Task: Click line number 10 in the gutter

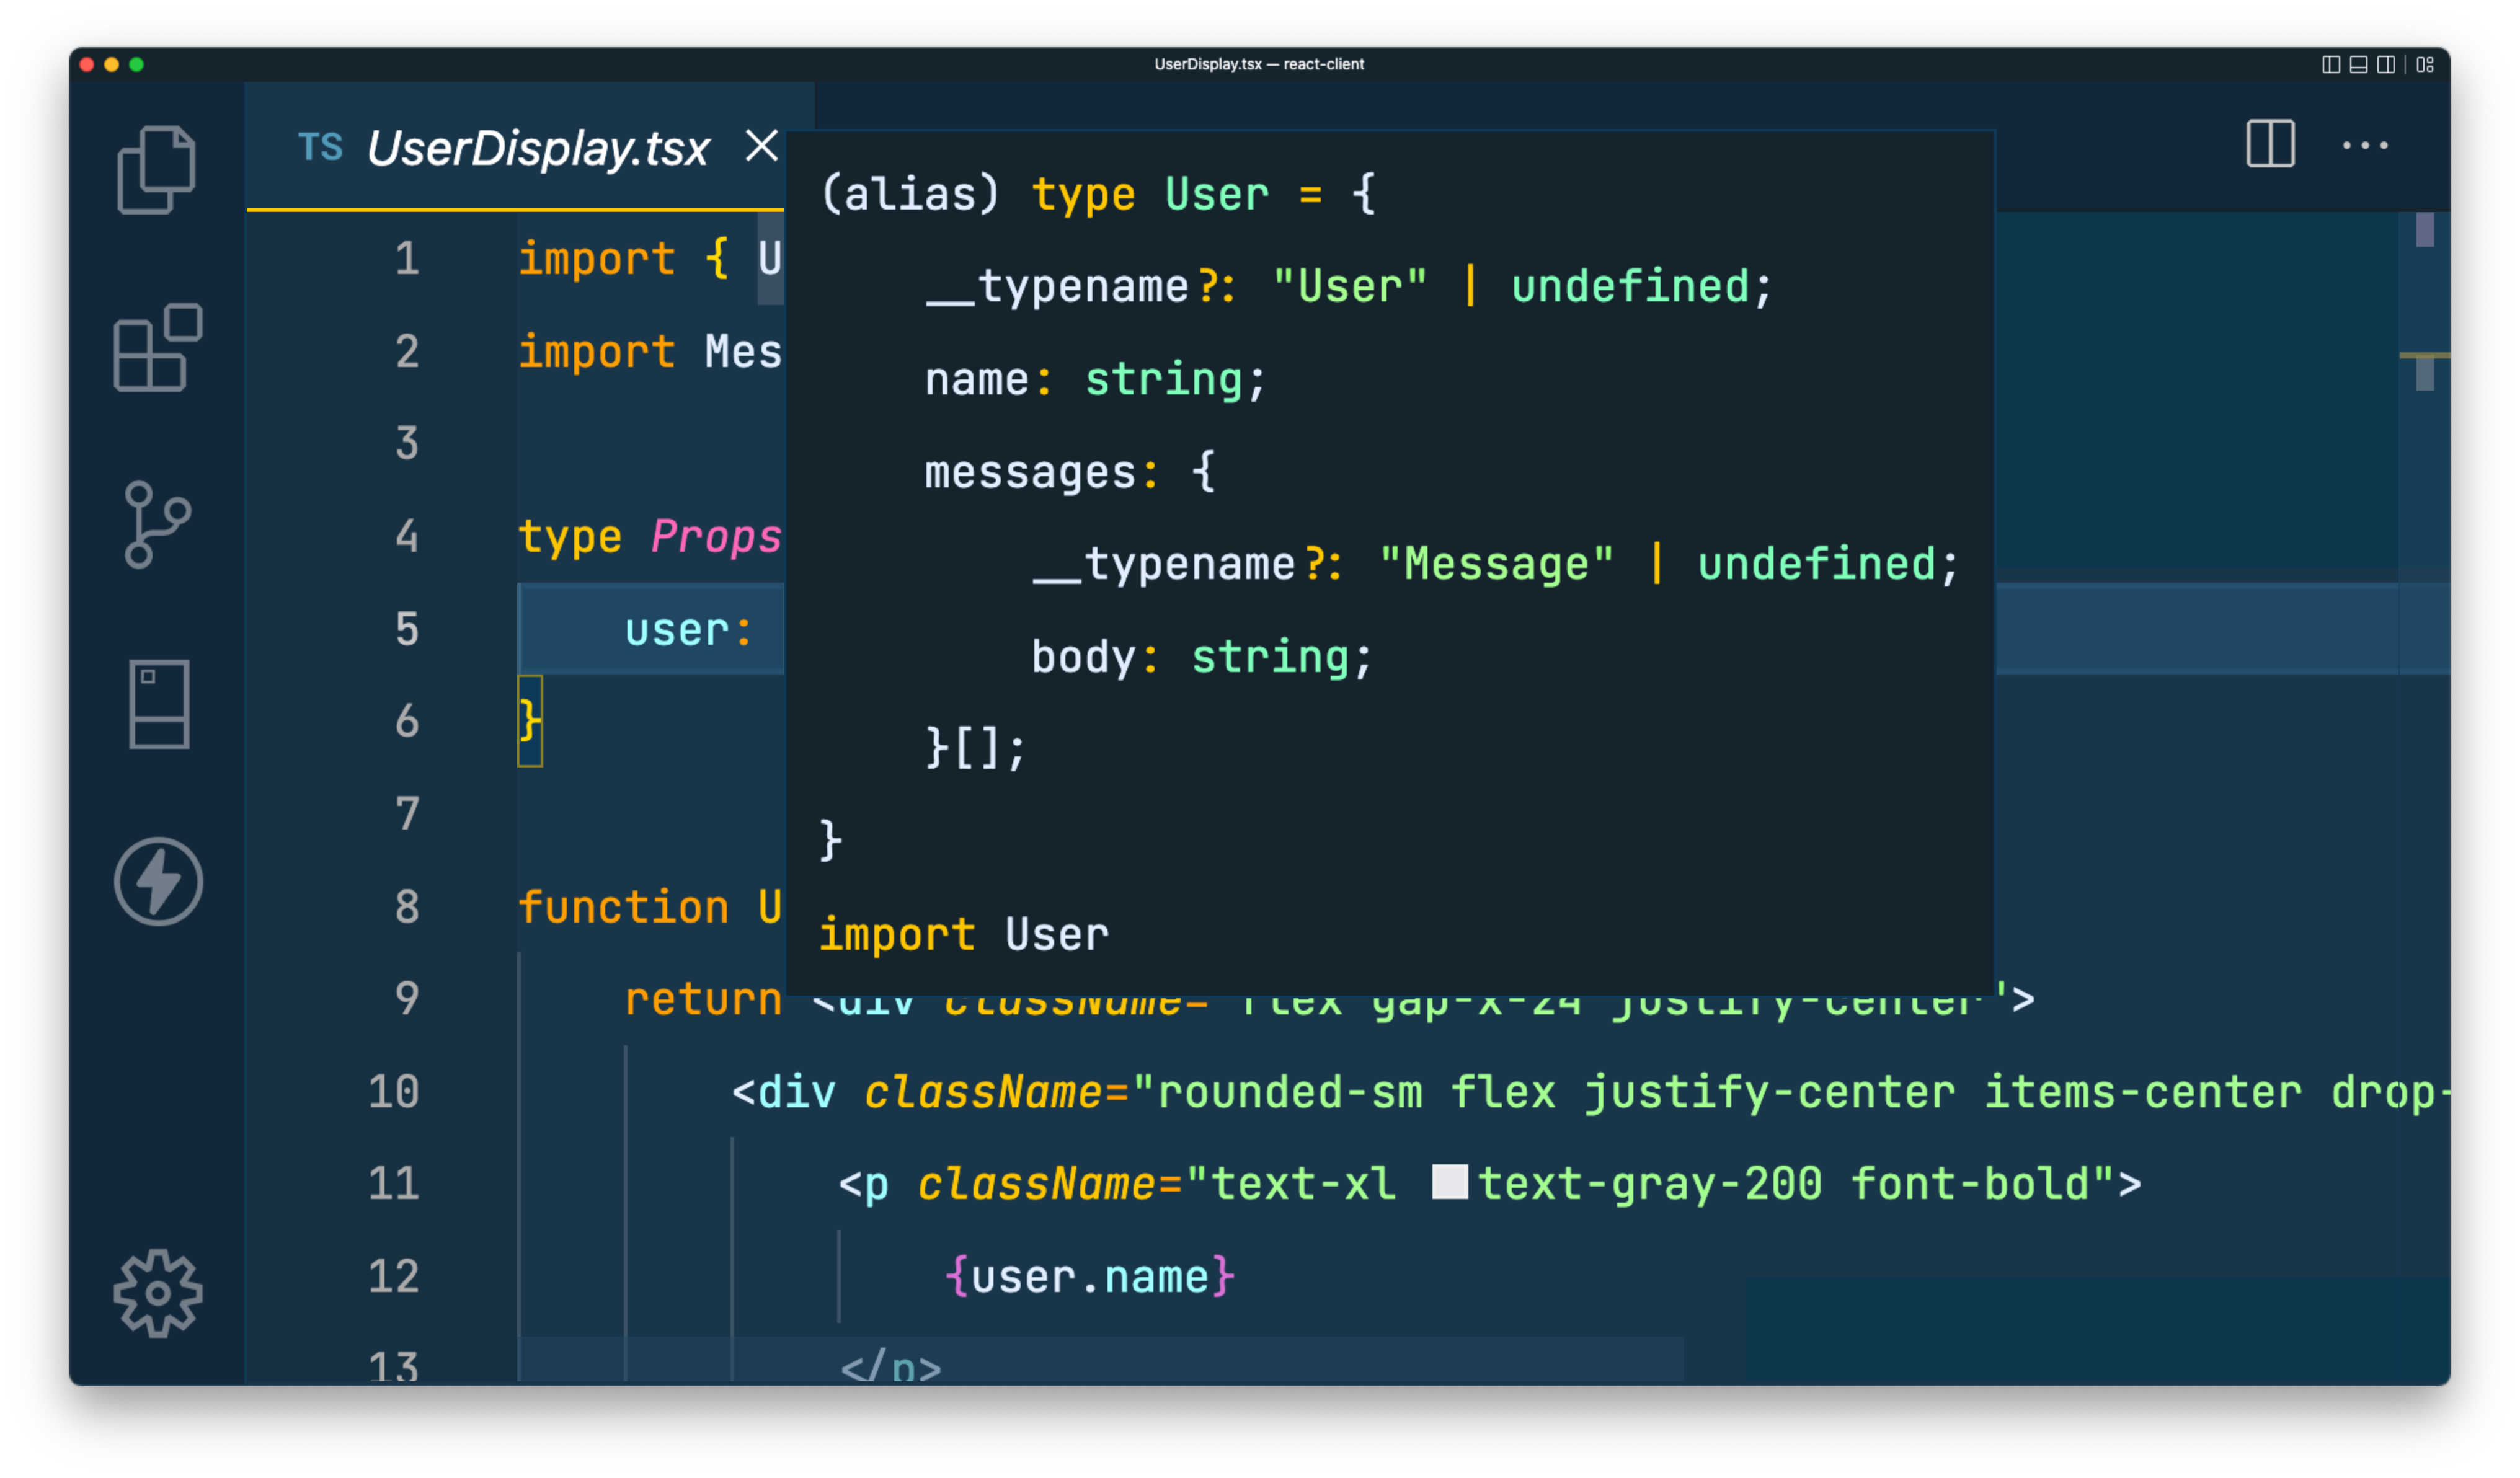Action: pyautogui.click(x=393, y=1091)
